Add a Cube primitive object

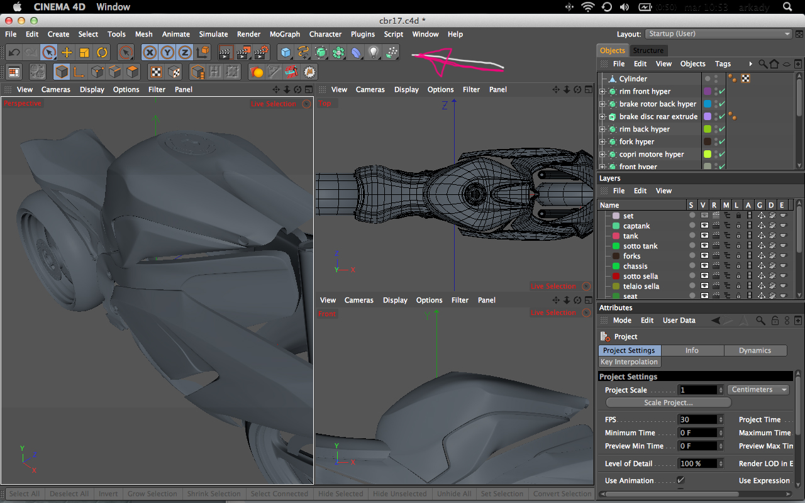coord(286,53)
